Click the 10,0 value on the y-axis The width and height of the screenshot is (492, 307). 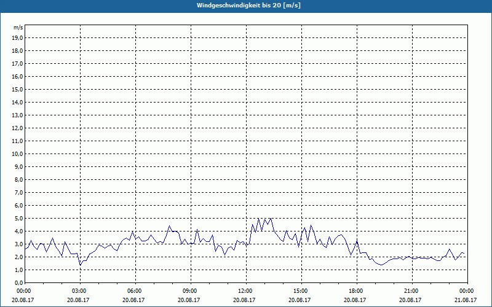[x=17, y=153]
